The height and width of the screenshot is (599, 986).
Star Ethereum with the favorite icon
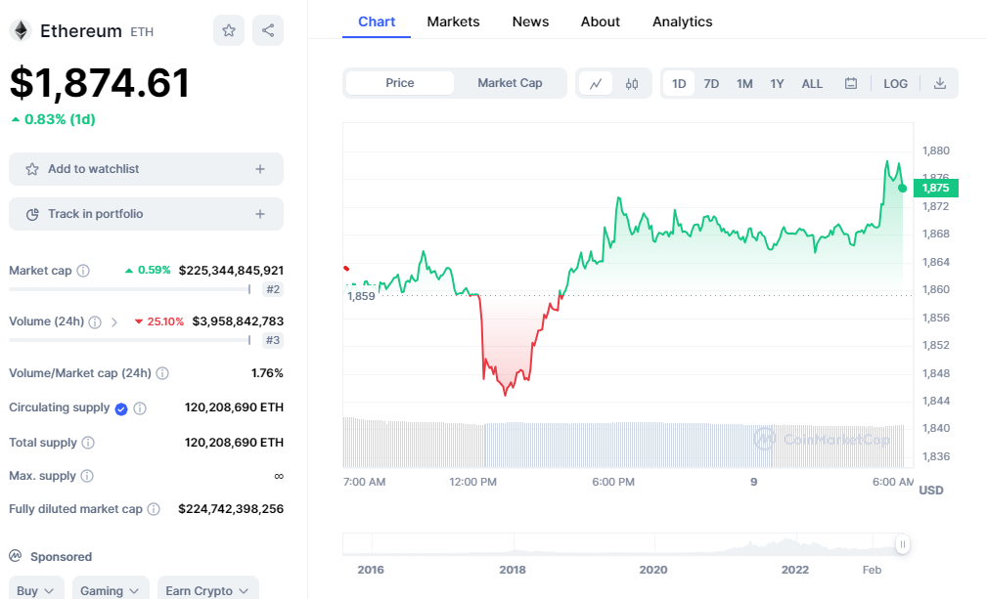click(x=229, y=30)
